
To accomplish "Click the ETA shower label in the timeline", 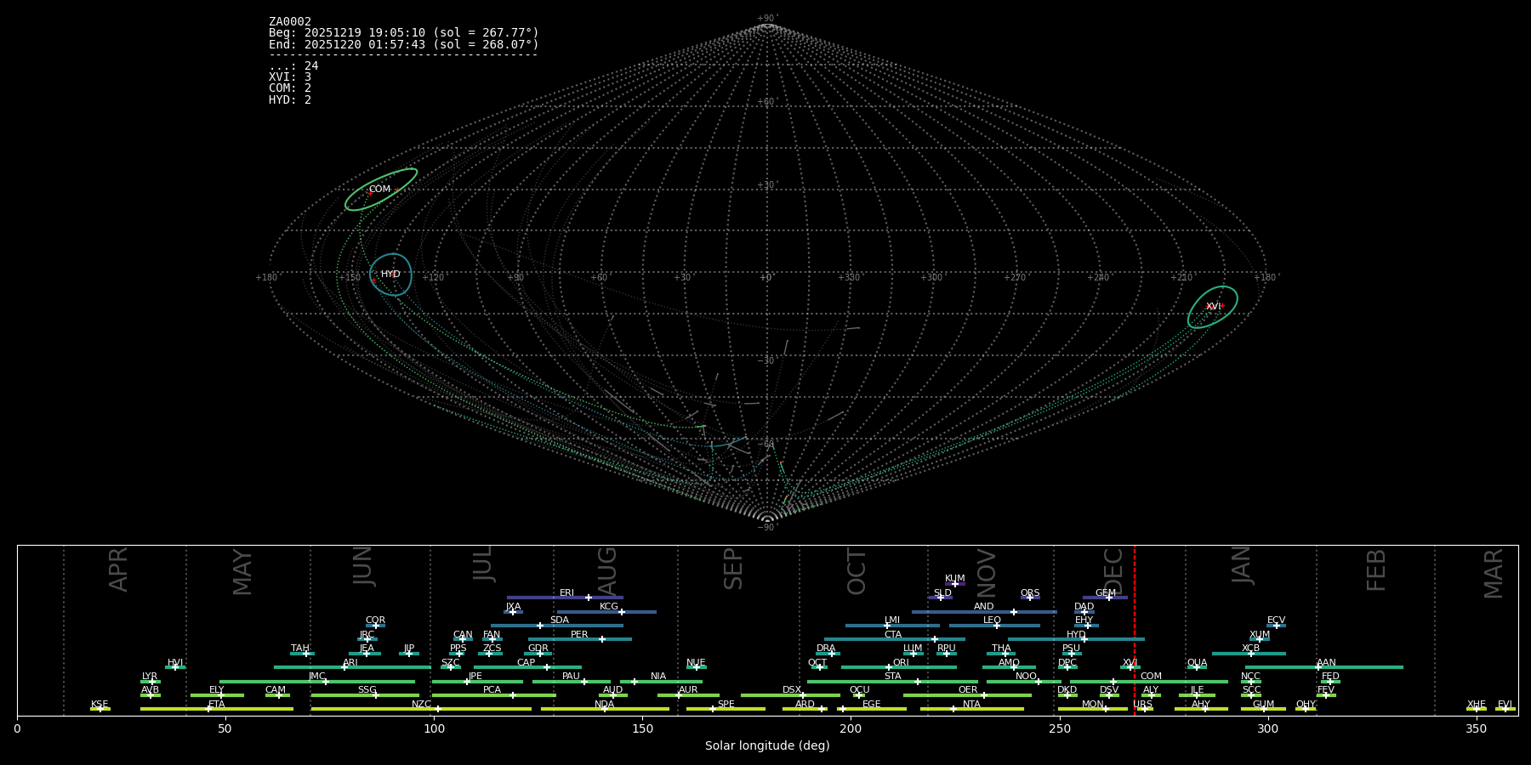I will click(x=217, y=705).
